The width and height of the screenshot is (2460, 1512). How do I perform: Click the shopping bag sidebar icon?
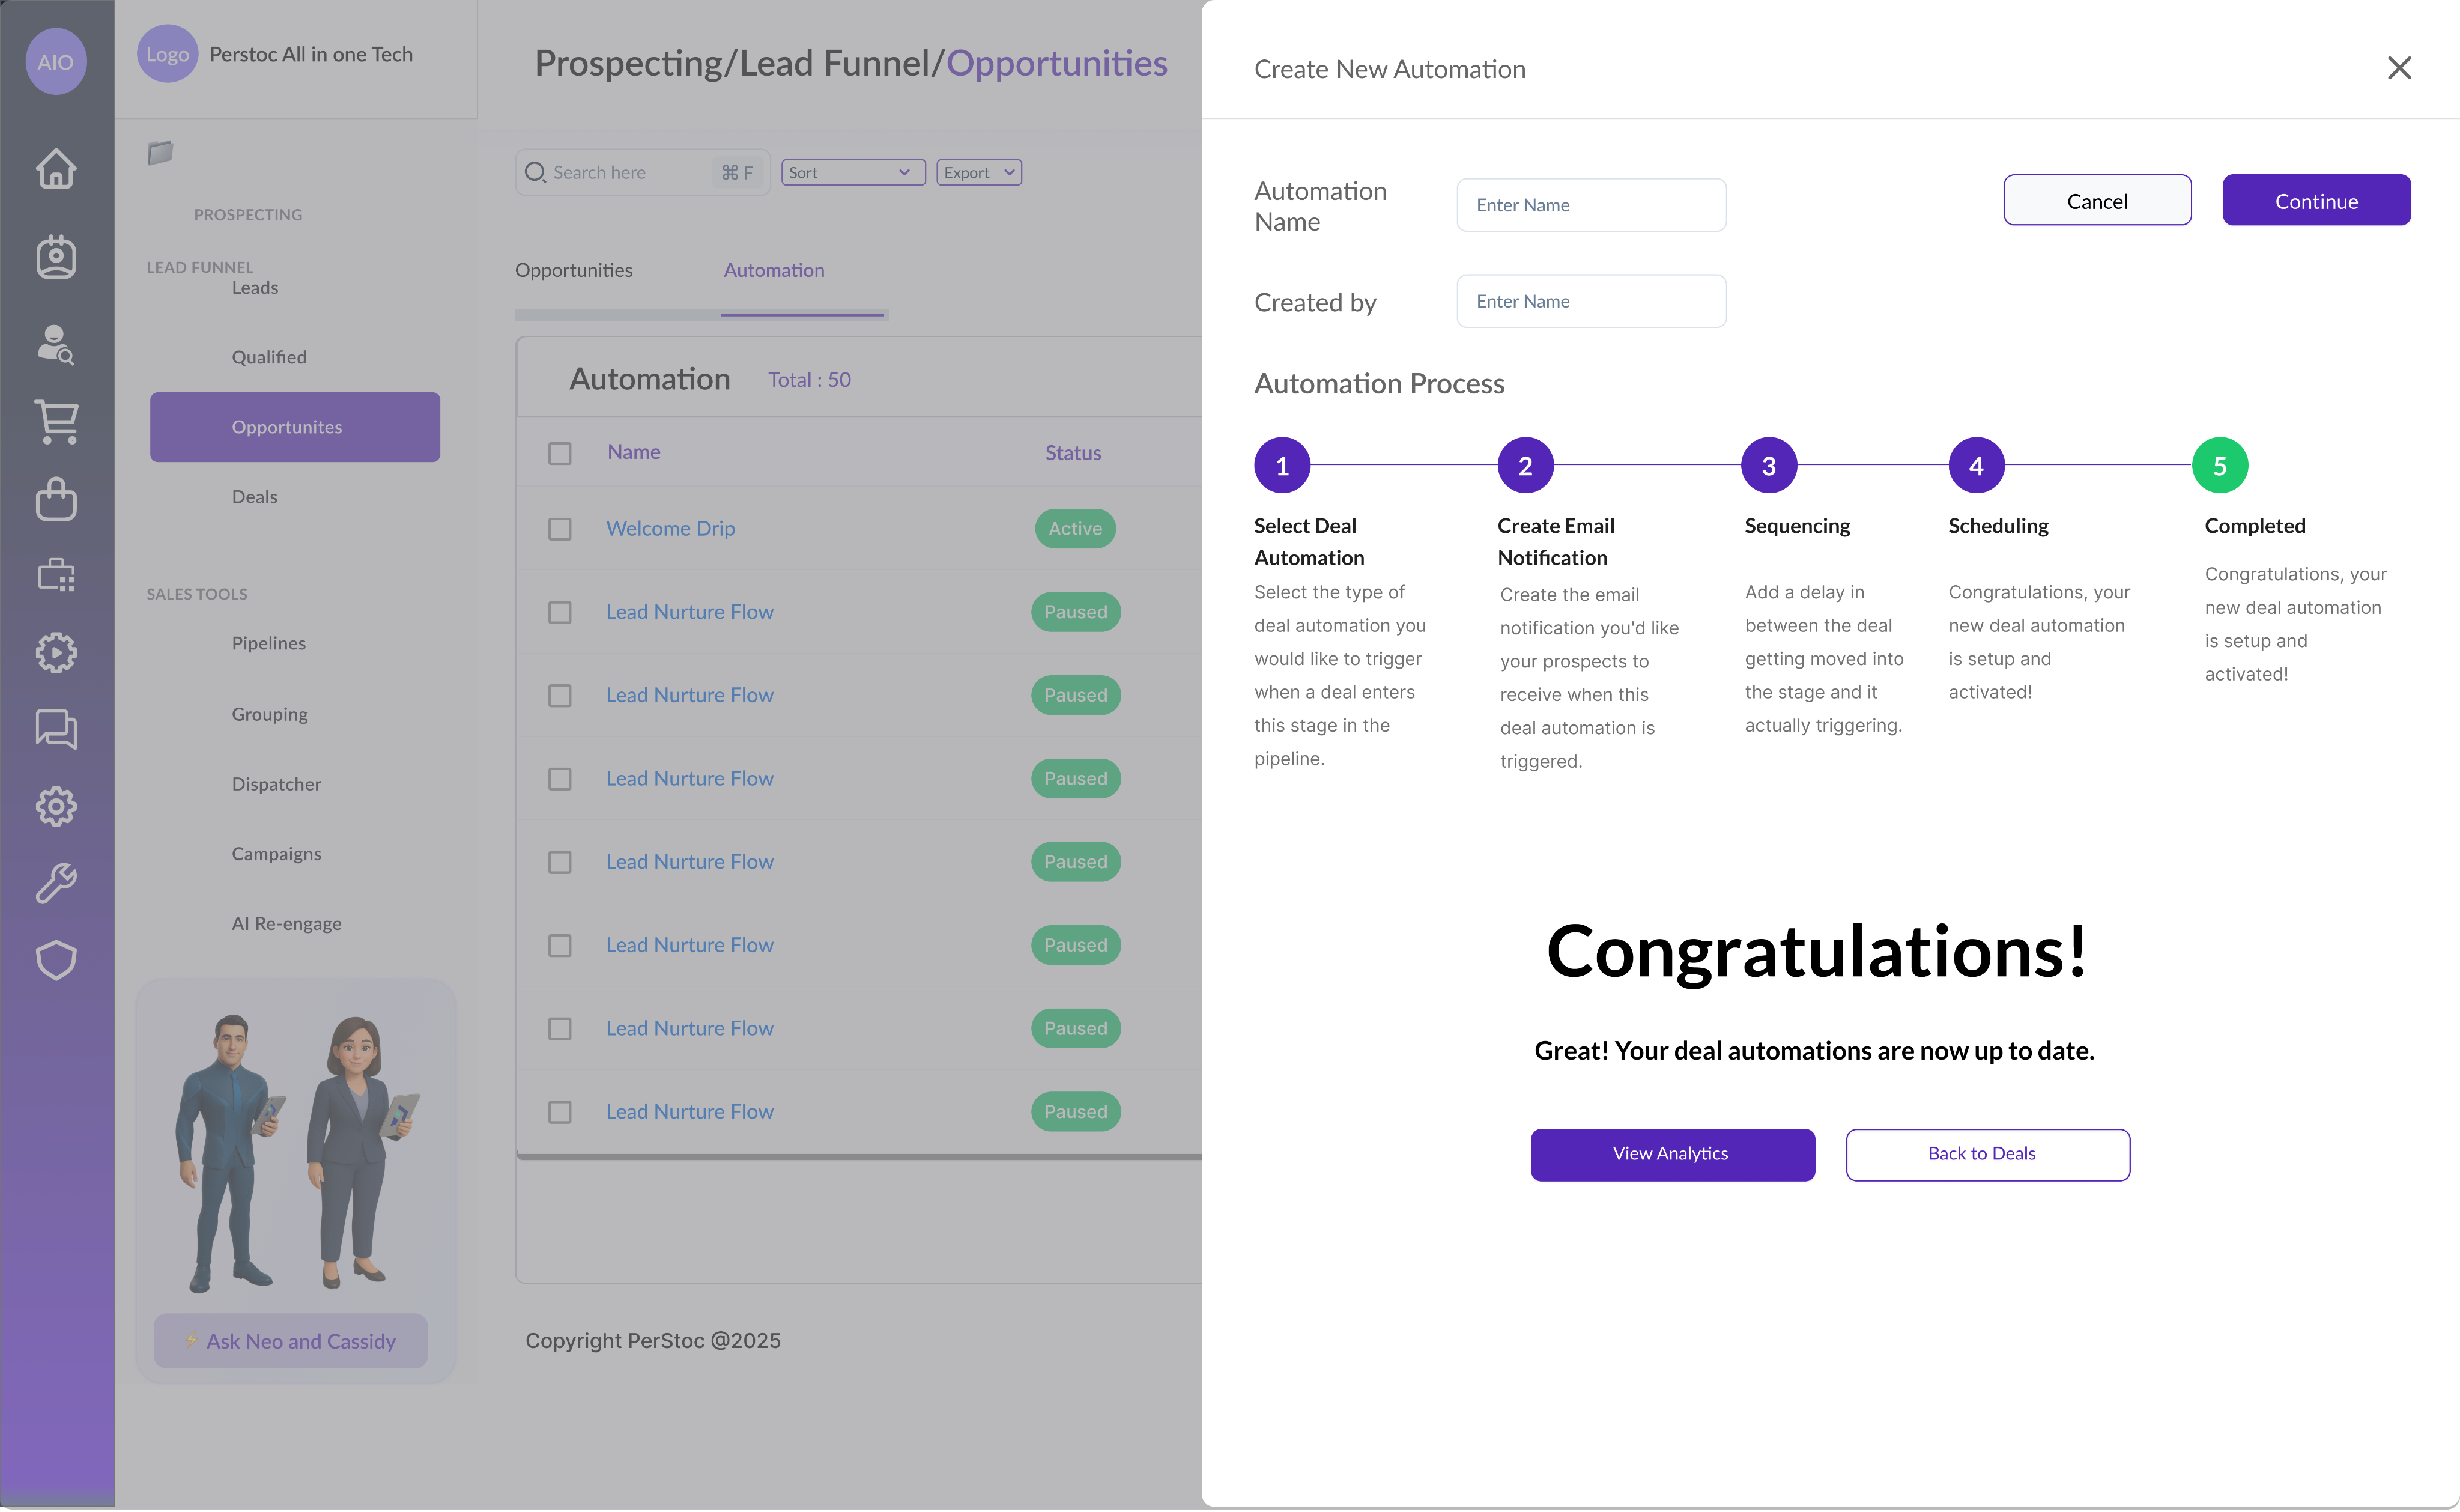coord(56,499)
